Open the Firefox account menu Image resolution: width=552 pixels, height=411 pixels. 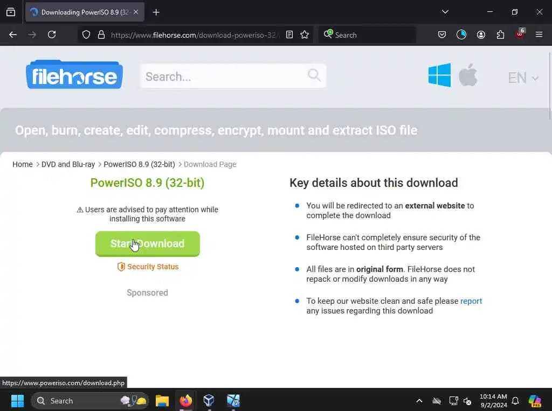481,35
